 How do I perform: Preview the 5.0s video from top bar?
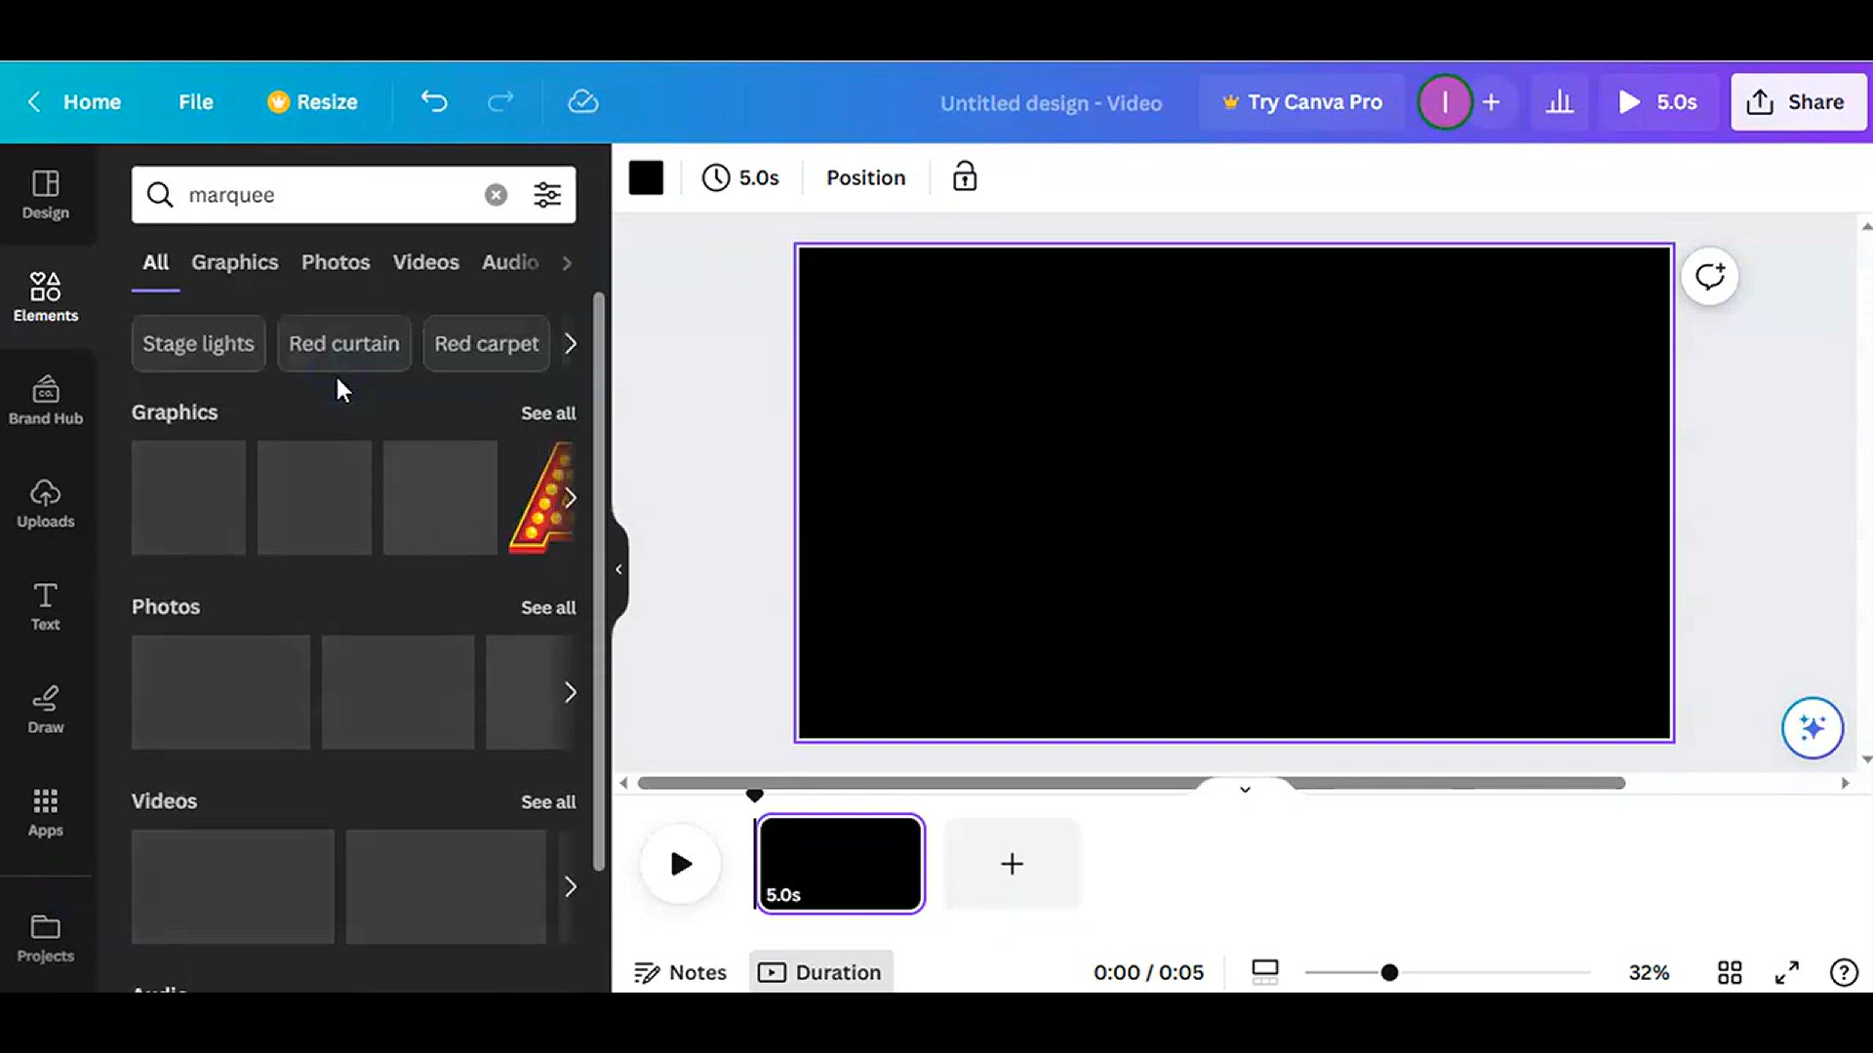pyautogui.click(x=1656, y=101)
